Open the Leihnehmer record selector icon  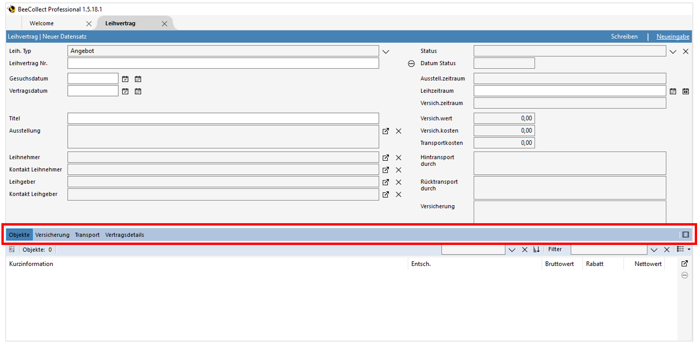coord(385,157)
